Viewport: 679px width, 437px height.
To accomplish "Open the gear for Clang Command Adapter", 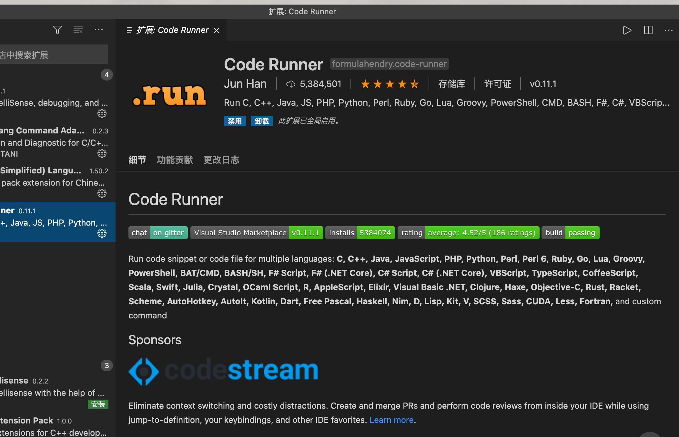I will coord(102,153).
